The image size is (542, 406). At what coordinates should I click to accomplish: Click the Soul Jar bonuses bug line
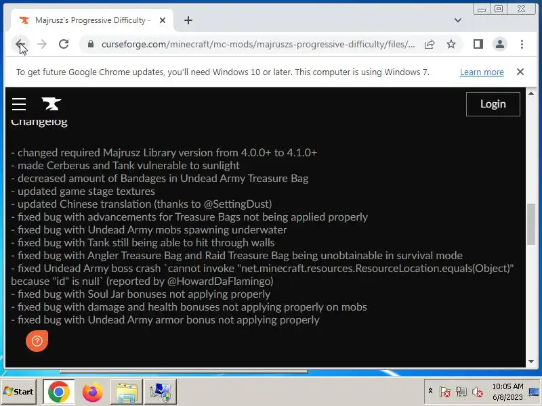[x=141, y=294]
